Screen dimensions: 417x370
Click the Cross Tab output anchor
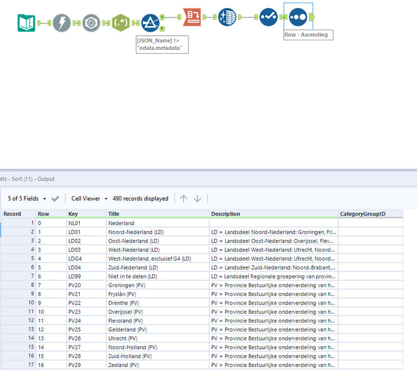[x=204, y=17]
